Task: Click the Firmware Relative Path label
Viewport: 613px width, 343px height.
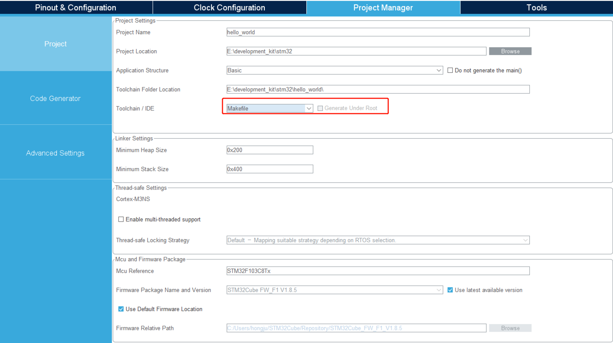Action: coord(145,328)
